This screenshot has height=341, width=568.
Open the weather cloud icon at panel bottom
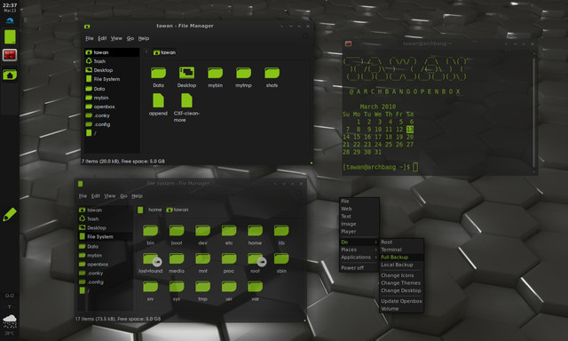[10, 321]
